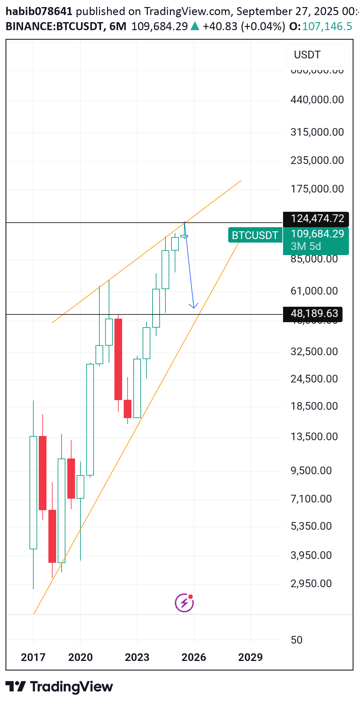Click the purple lightning bolt event icon
The width and height of the screenshot is (359, 703).
pos(184,603)
